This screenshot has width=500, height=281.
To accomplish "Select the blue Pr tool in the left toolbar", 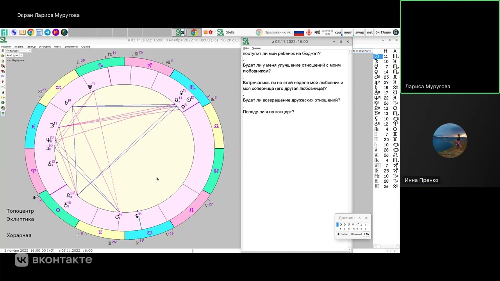I will click(x=3, y=76).
